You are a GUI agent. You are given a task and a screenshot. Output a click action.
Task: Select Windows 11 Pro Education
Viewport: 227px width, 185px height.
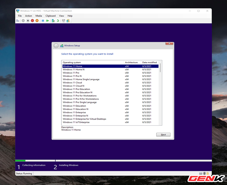[x=110, y=89]
